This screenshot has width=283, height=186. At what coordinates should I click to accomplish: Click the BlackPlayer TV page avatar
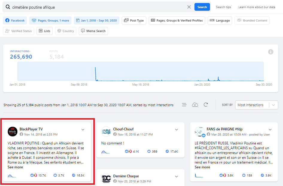[x=13, y=132]
